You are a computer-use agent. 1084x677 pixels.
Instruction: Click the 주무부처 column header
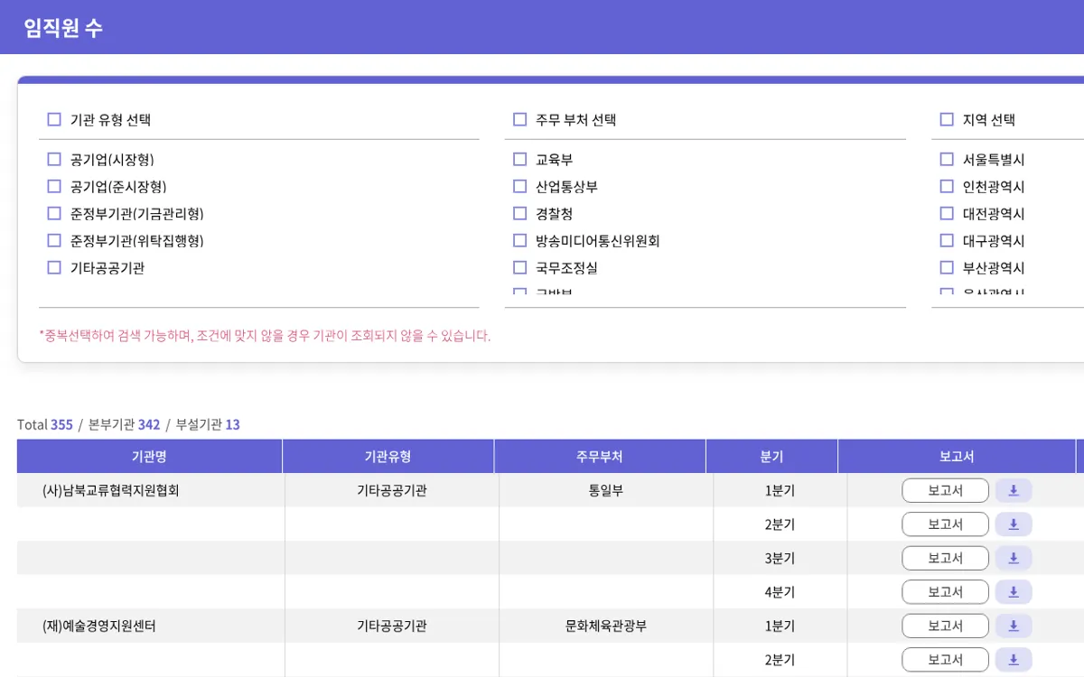coord(600,457)
